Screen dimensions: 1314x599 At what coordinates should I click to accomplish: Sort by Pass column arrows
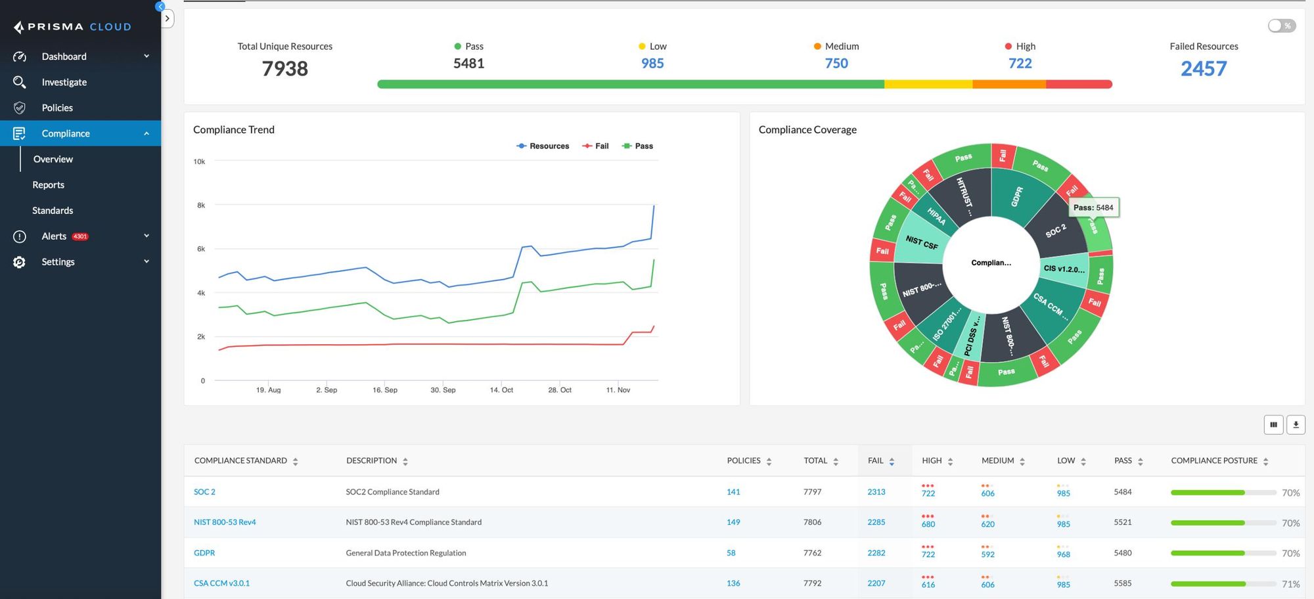click(x=1141, y=462)
